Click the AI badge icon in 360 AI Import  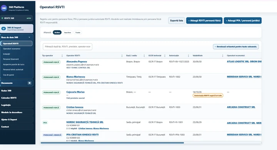tap(3, 28)
